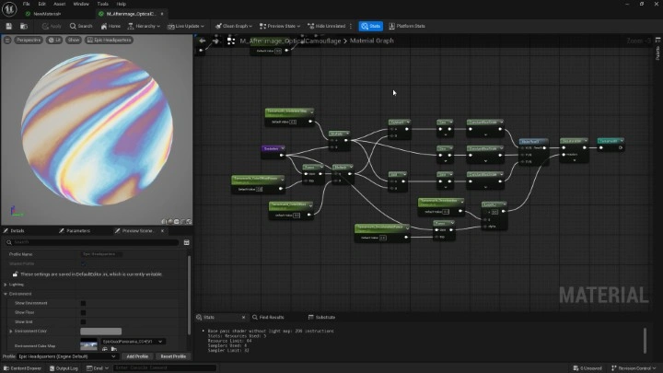Click the Clean Graph toolbar button
This screenshot has height=373, width=663.
pos(234,26)
